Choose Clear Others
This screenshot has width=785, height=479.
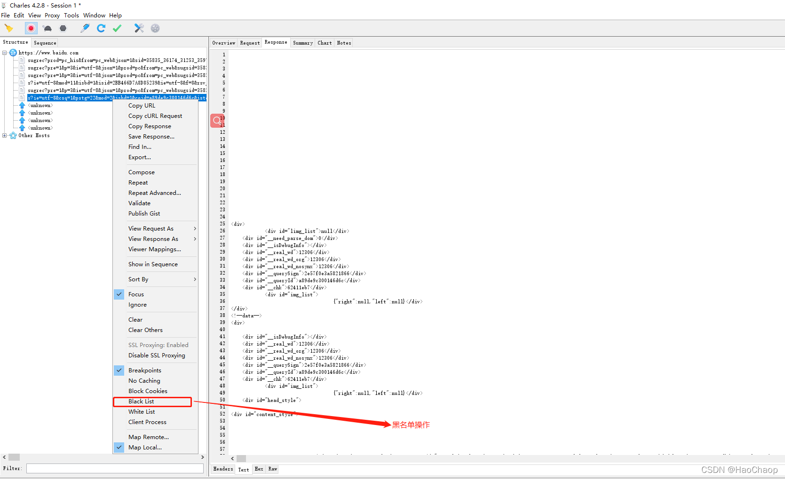tap(145, 330)
